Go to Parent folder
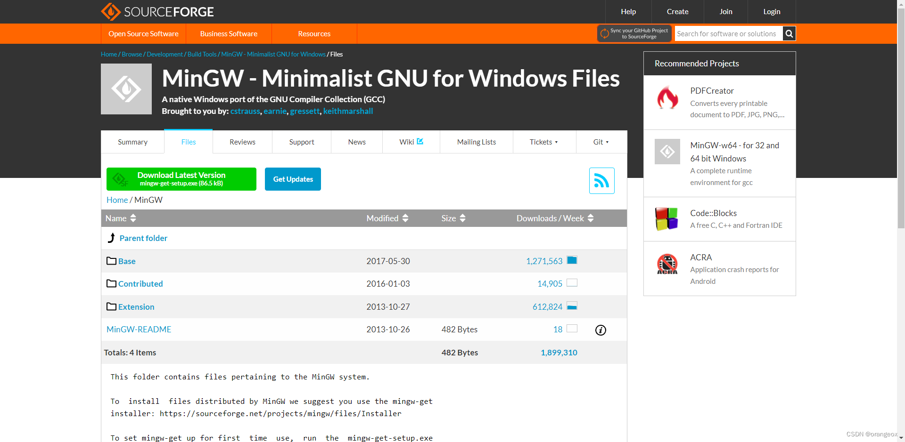905x442 pixels. (x=143, y=238)
